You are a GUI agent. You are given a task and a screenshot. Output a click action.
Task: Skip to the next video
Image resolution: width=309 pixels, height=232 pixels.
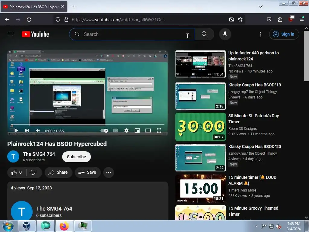27,130
